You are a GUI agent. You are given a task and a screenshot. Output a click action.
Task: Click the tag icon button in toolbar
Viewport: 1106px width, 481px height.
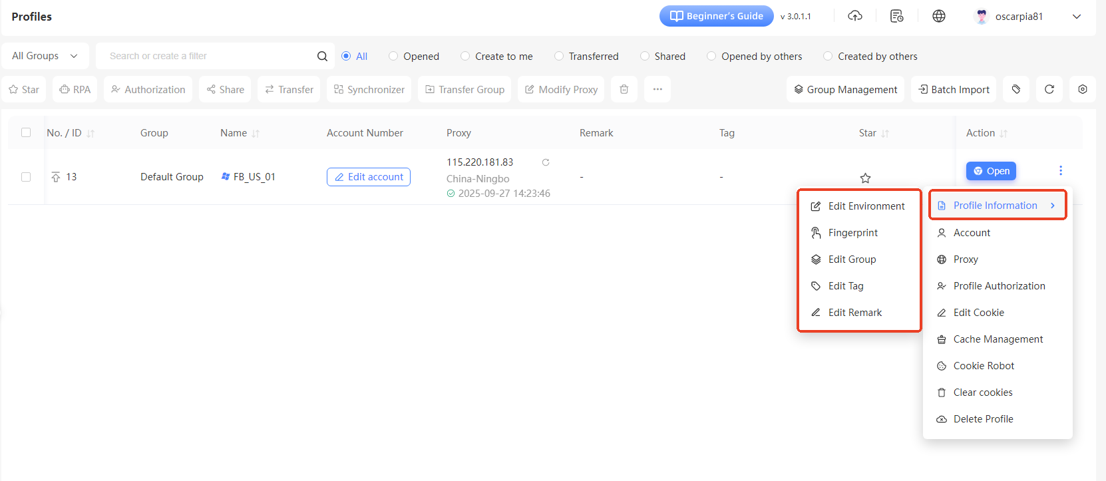point(1015,89)
